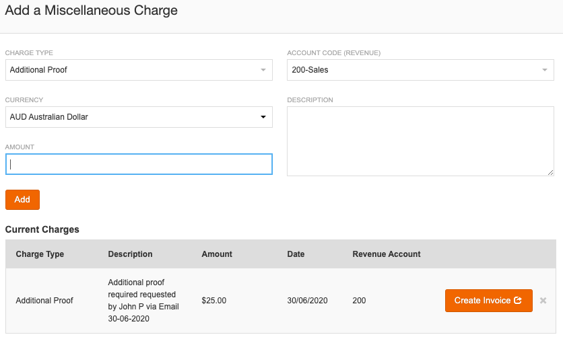Viewport: 563px width, 341px height.
Task: Delete the Additional Proof charge with the X icon
Action: tap(543, 301)
